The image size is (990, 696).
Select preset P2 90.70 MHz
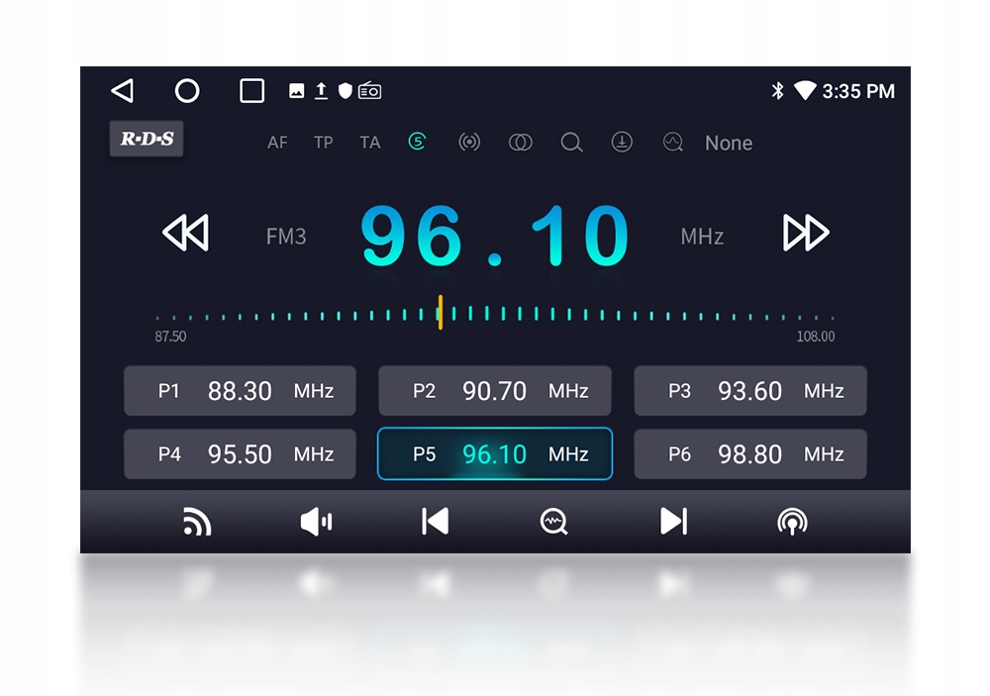[495, 391]
